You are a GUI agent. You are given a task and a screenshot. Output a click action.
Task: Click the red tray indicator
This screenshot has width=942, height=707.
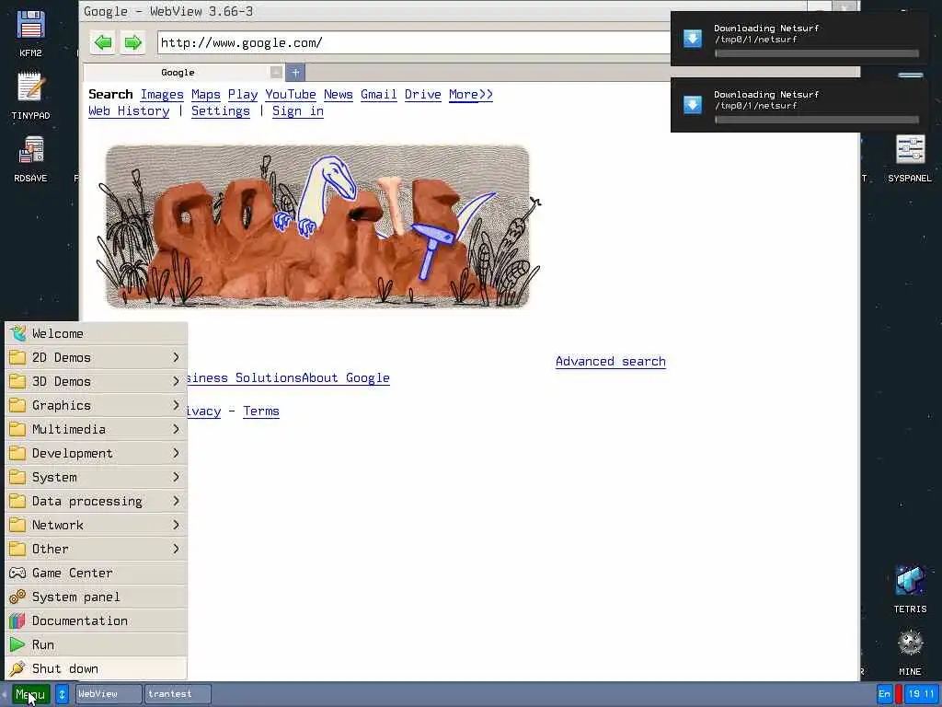click(x=899, y=694)
